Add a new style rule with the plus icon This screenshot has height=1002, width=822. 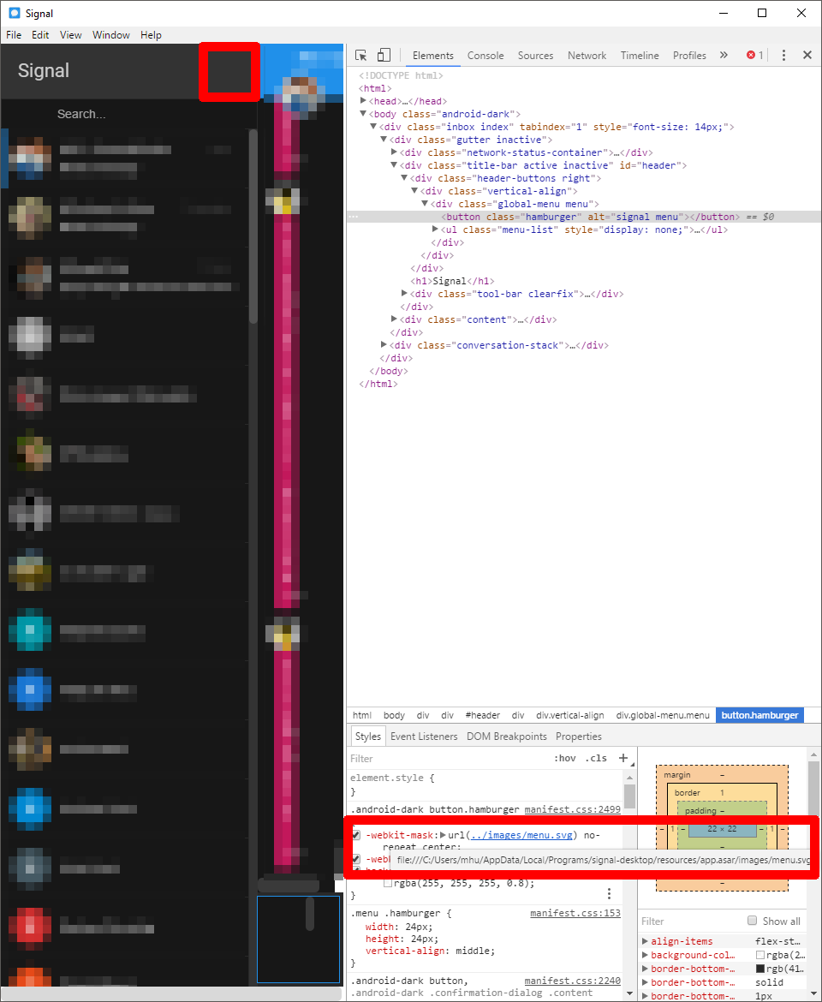point(624,758)
